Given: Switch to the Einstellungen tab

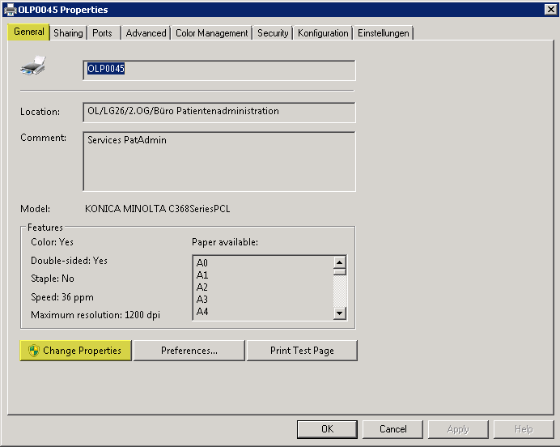Looking at the screenshot, I should coord(384,33).
